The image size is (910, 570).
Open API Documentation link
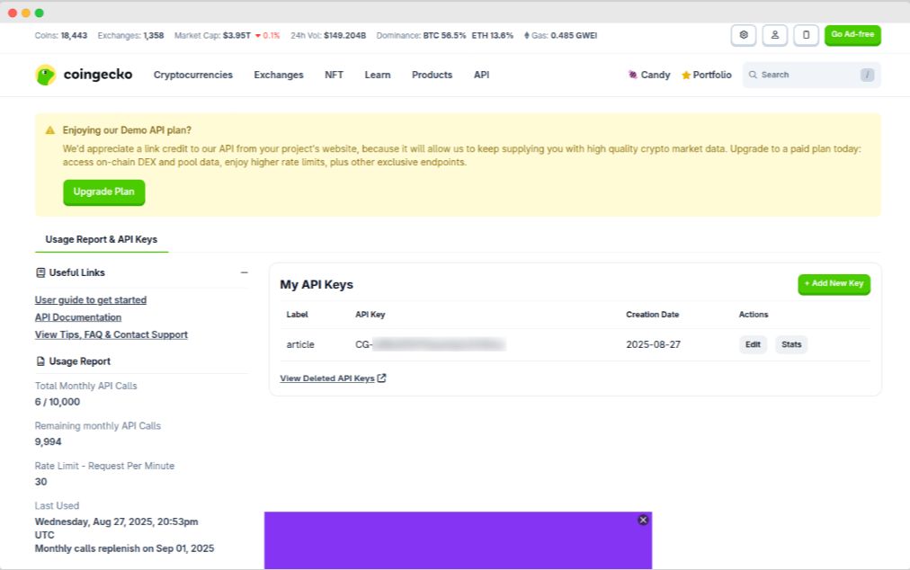coord(78,317)
